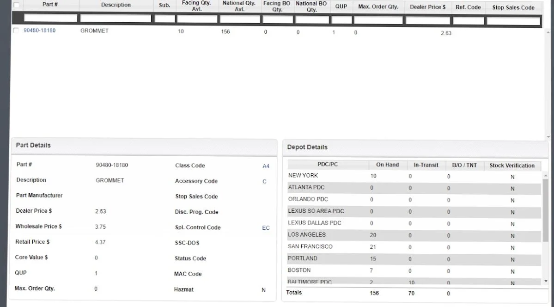Click the QUP filter input field
The height and width of the screenshot is (307, 554).
(341, 20)
